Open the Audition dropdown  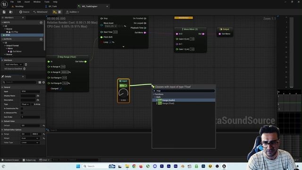tap(72, 12)
